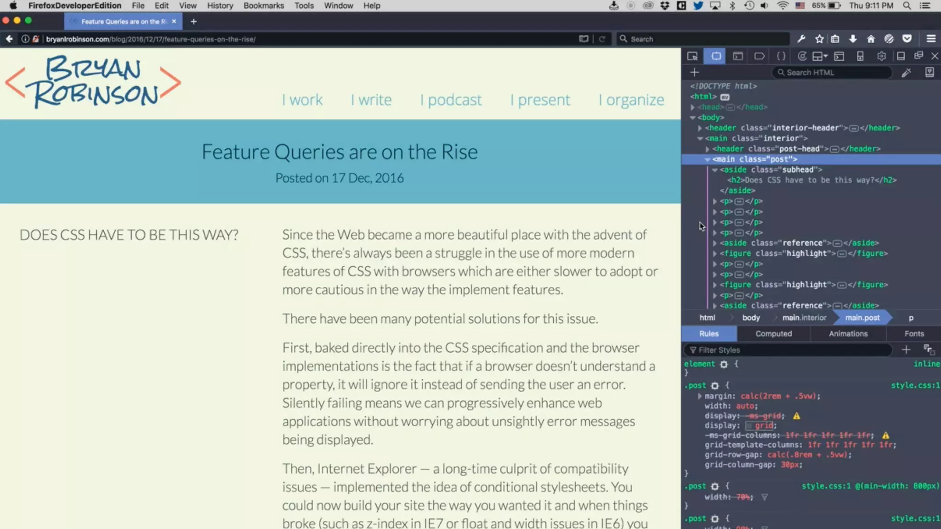
Task: Expand the head element node
Action: pos(692,107)
